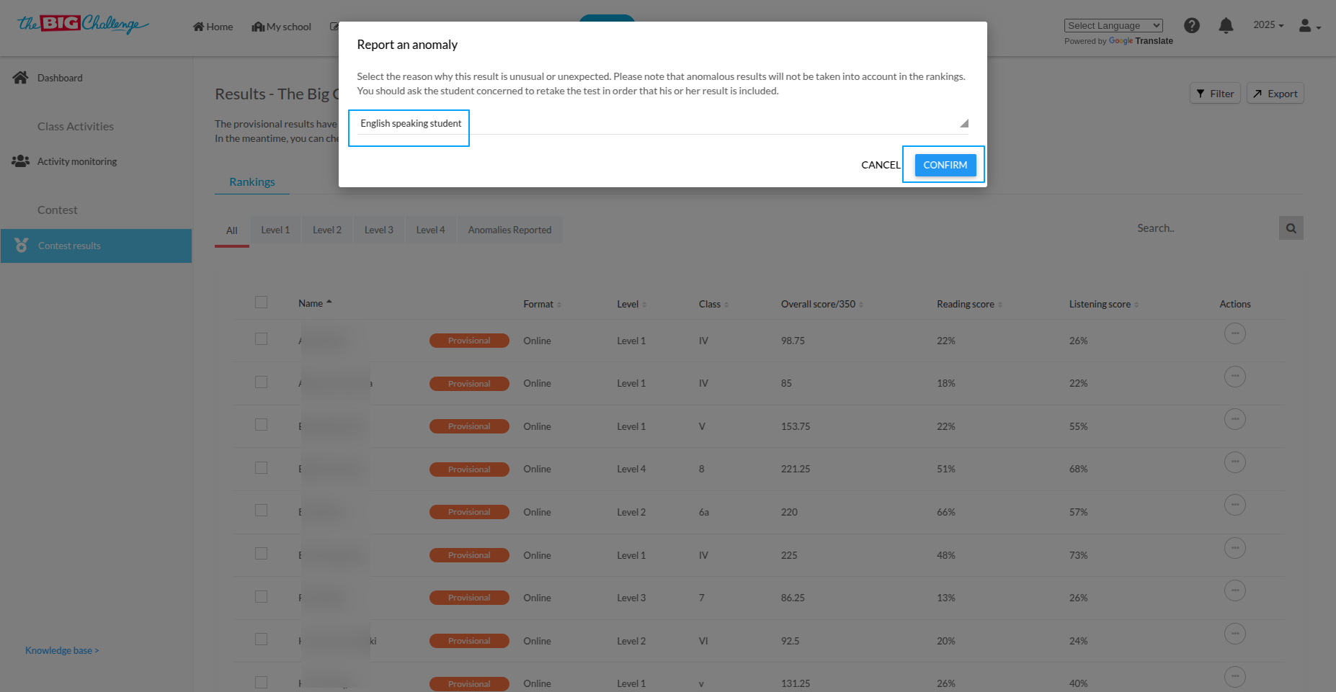The width and height of the screenshot is (1336, 692).
Task: Check the box for the score 225 row
Action: coord(261,554)
